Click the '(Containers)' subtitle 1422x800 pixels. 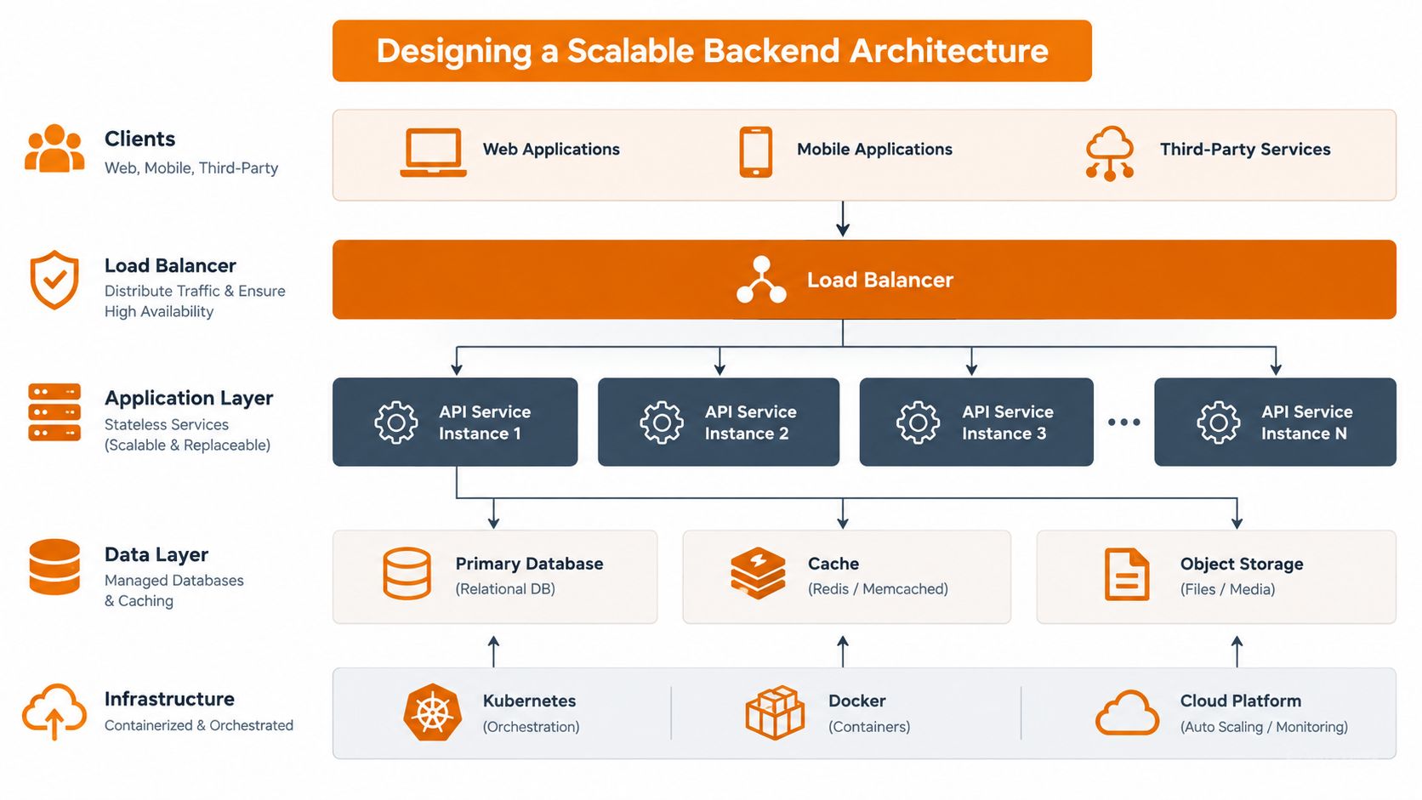point(869,727)
